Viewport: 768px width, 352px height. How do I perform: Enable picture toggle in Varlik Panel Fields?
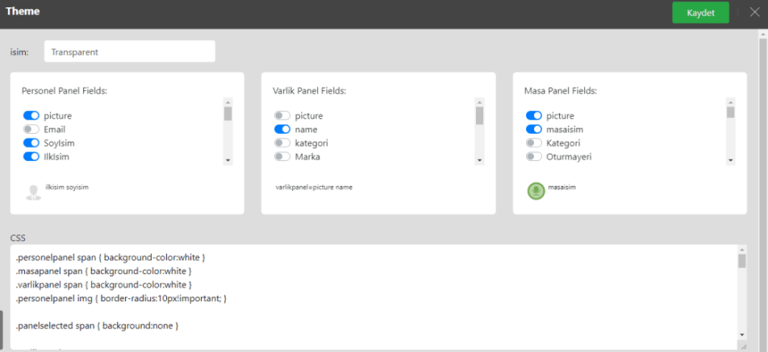(x=282, y=116)
